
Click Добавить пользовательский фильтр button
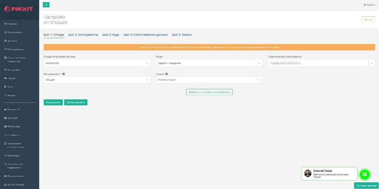pos(209,92)
